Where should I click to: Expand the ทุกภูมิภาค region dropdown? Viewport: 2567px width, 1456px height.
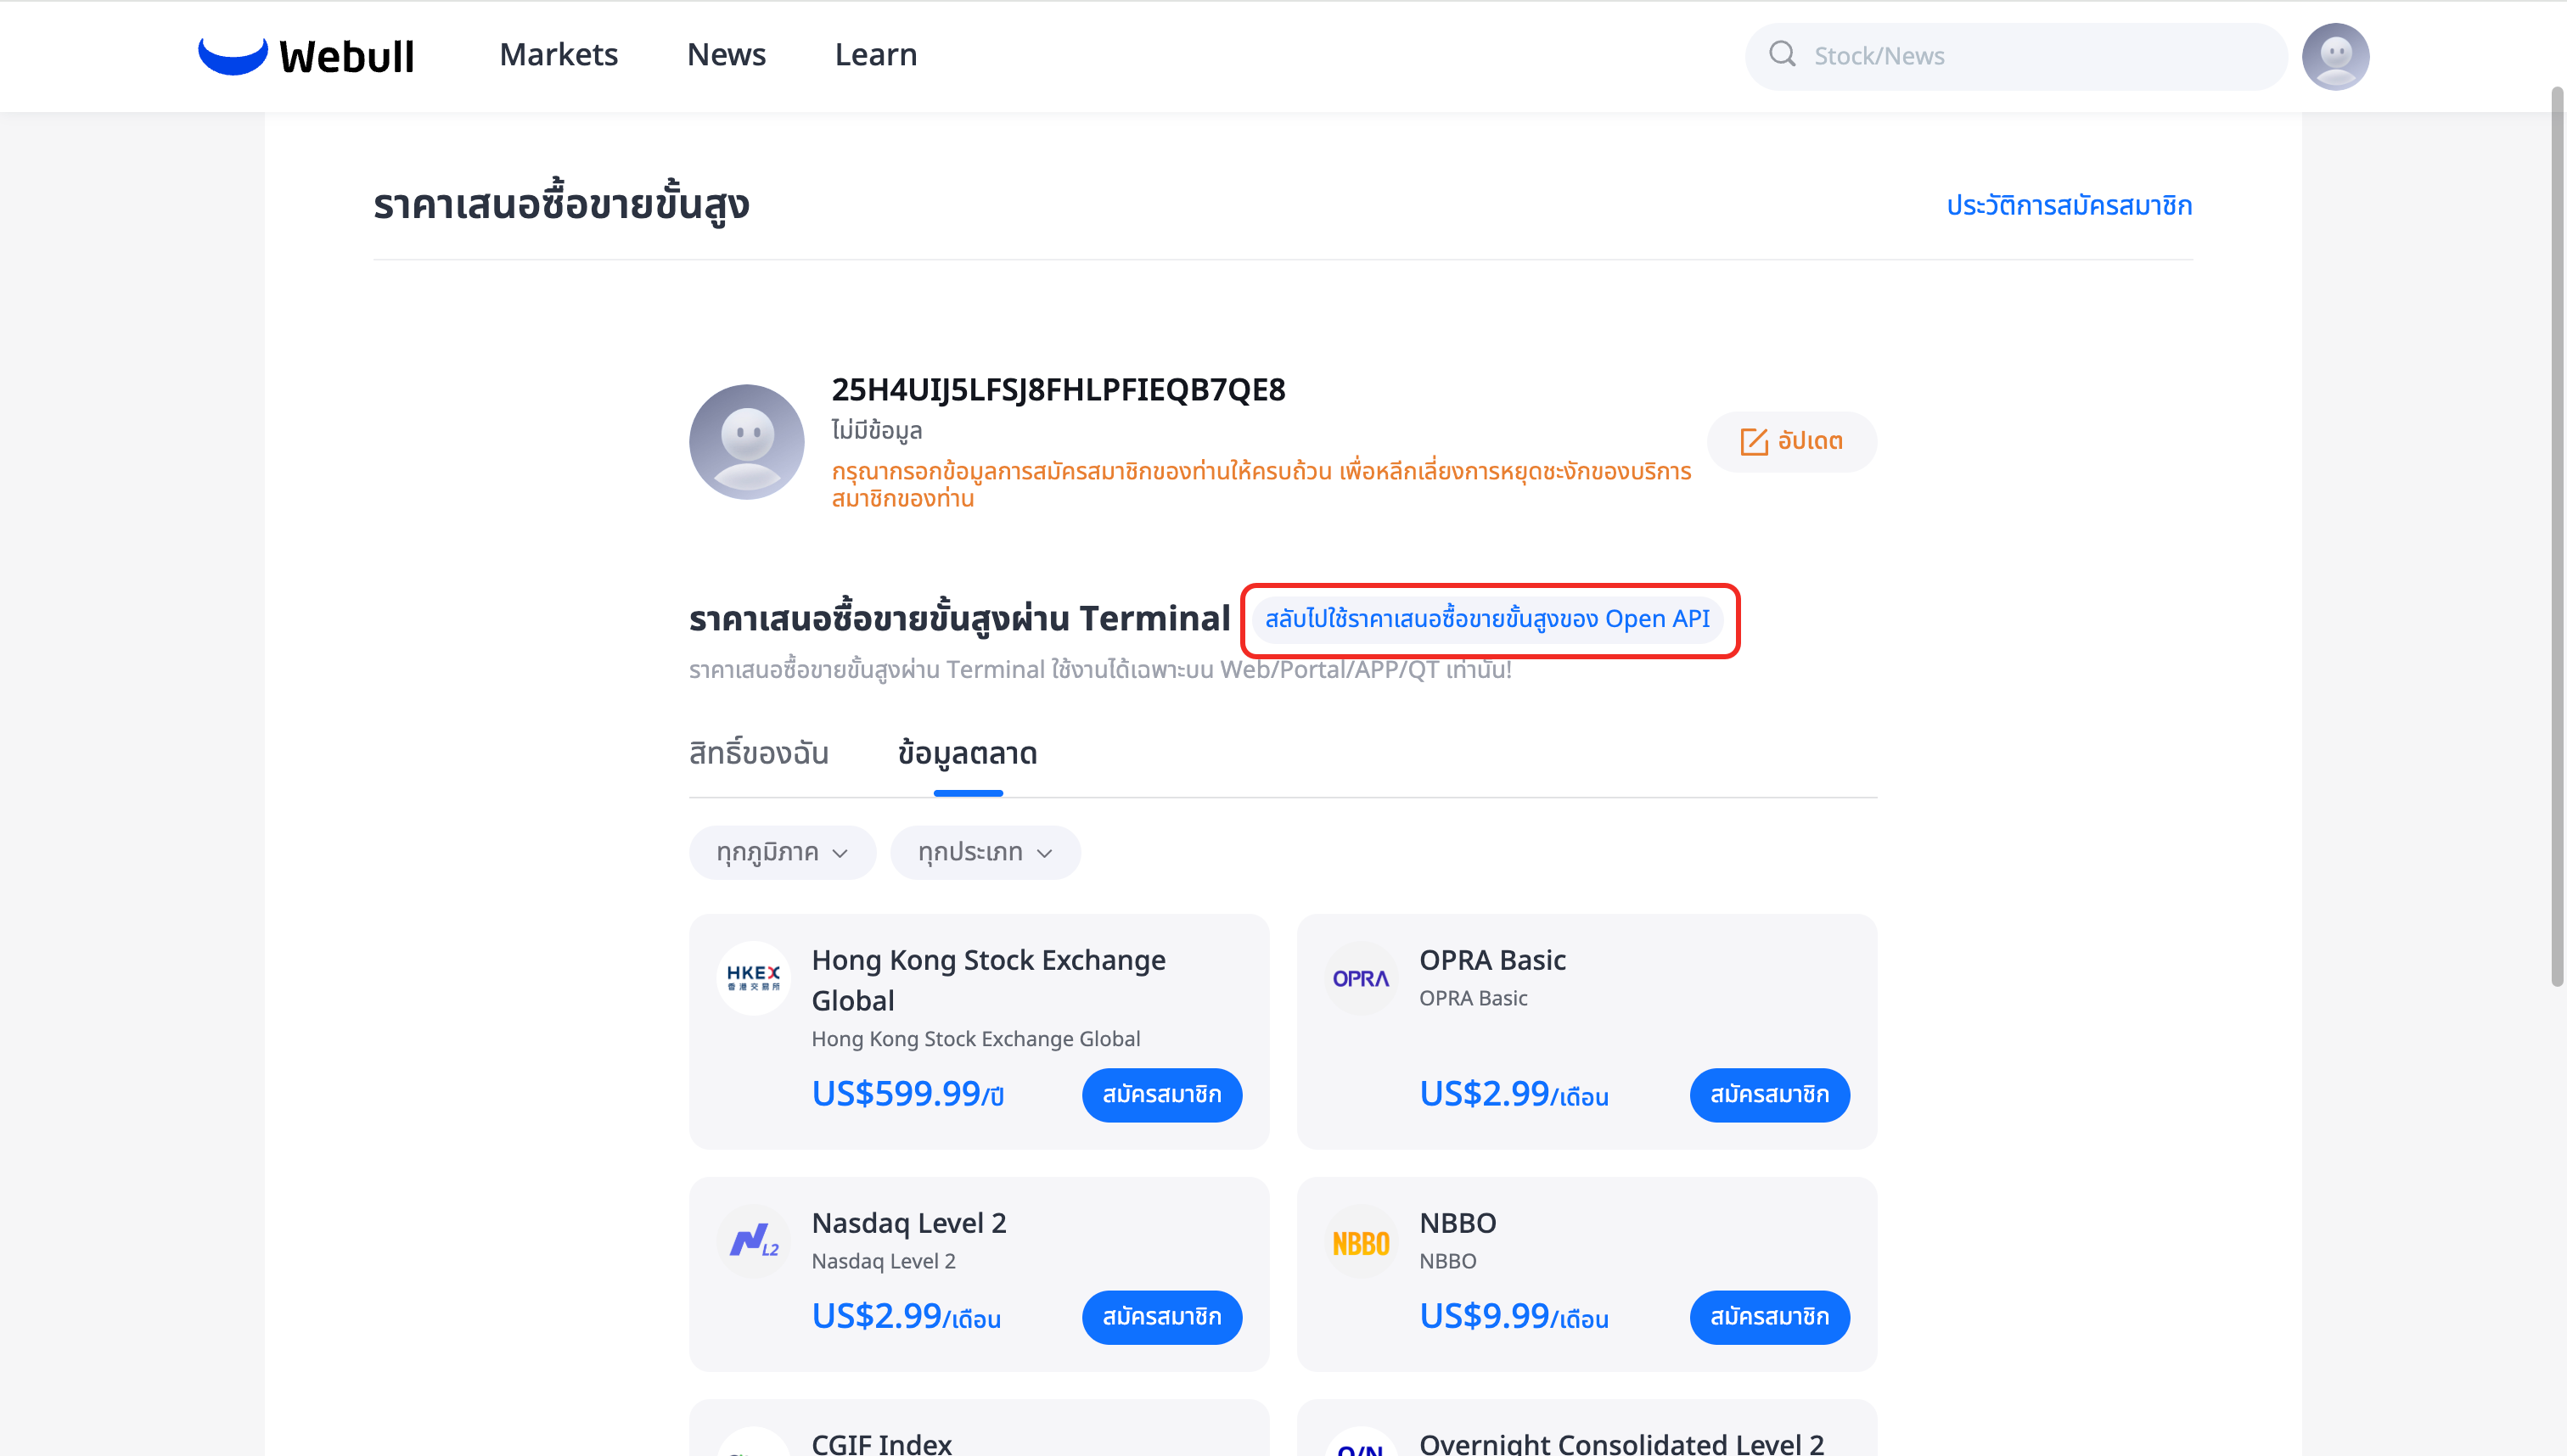point(783,853)
